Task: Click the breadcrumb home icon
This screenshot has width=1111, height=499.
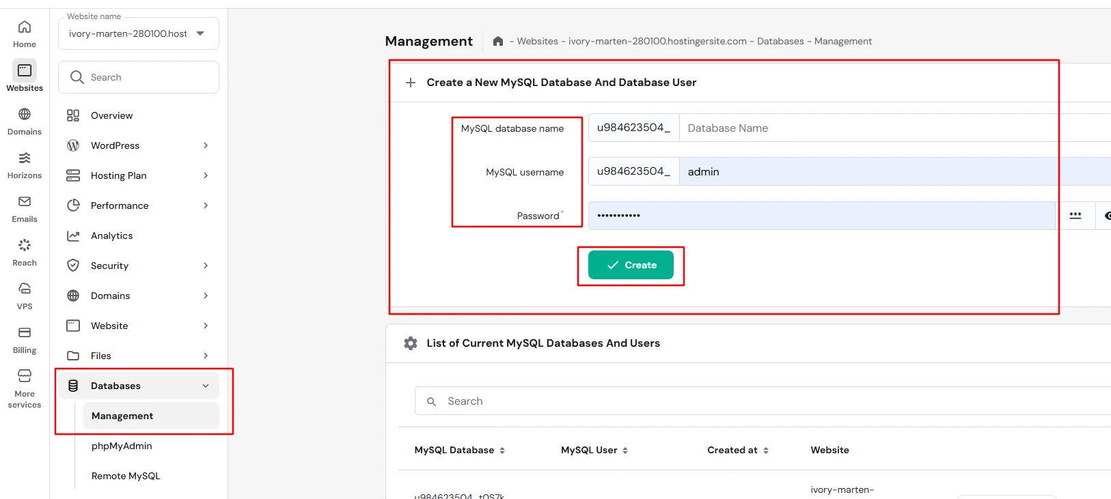Action: pos(498,41)
